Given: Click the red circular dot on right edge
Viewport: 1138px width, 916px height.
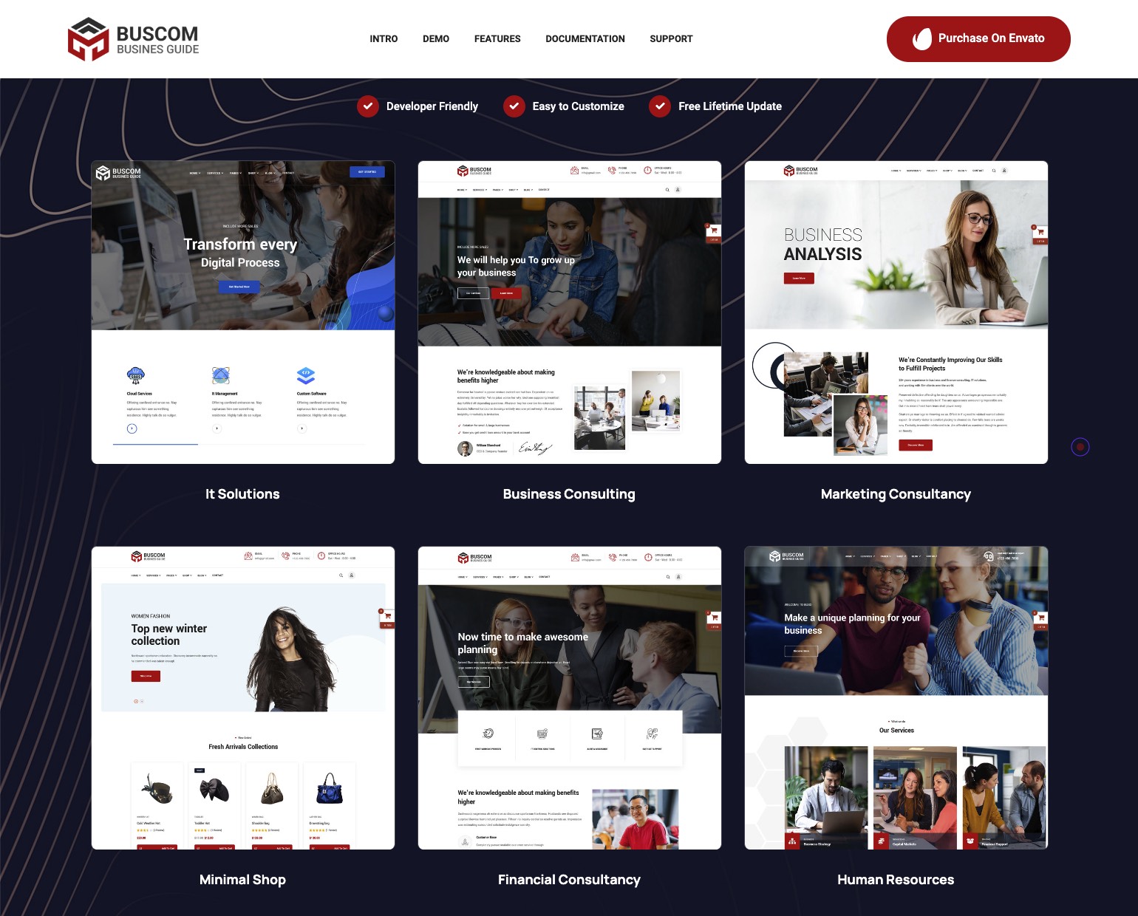Looking at the screenshot, I should (x=1080, y=447).
